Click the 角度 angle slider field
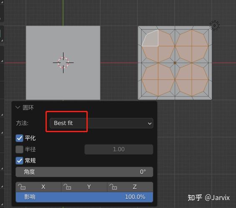 click(84, 172)
